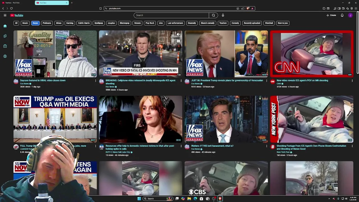Open title JUST IN: President Trump reveals plans
Viewport: 359px width, 202px height.
pyautogui.click(x=227, y=81)
